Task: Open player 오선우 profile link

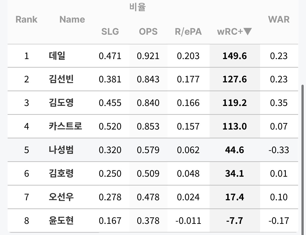Action: [61, 197]
